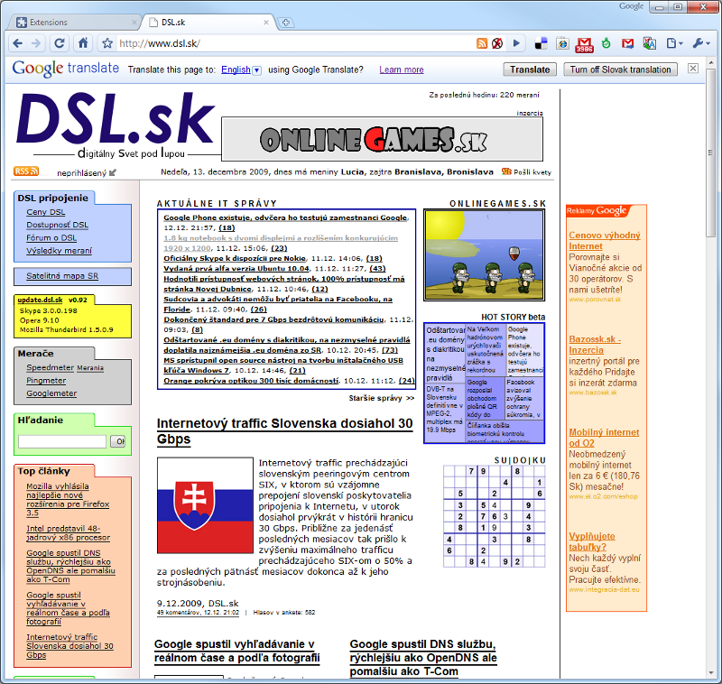This screenshot has width=722, height=684.
Task: Click the Hľadanie search input field
Action: click(62, 442)
